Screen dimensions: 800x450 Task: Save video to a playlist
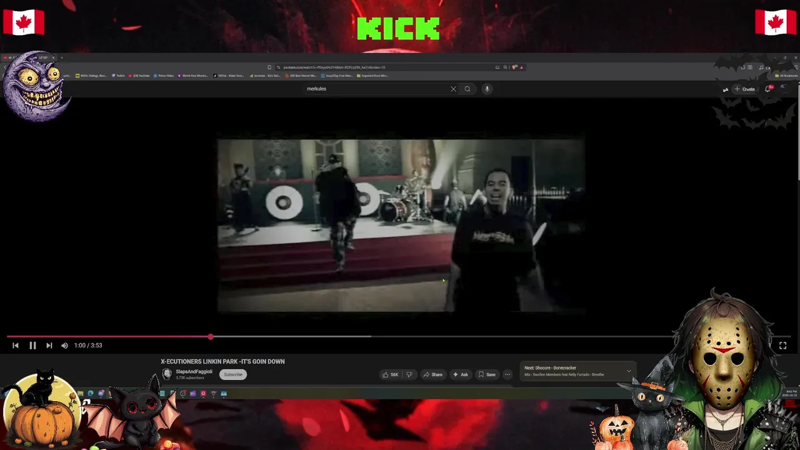point(487,374)
